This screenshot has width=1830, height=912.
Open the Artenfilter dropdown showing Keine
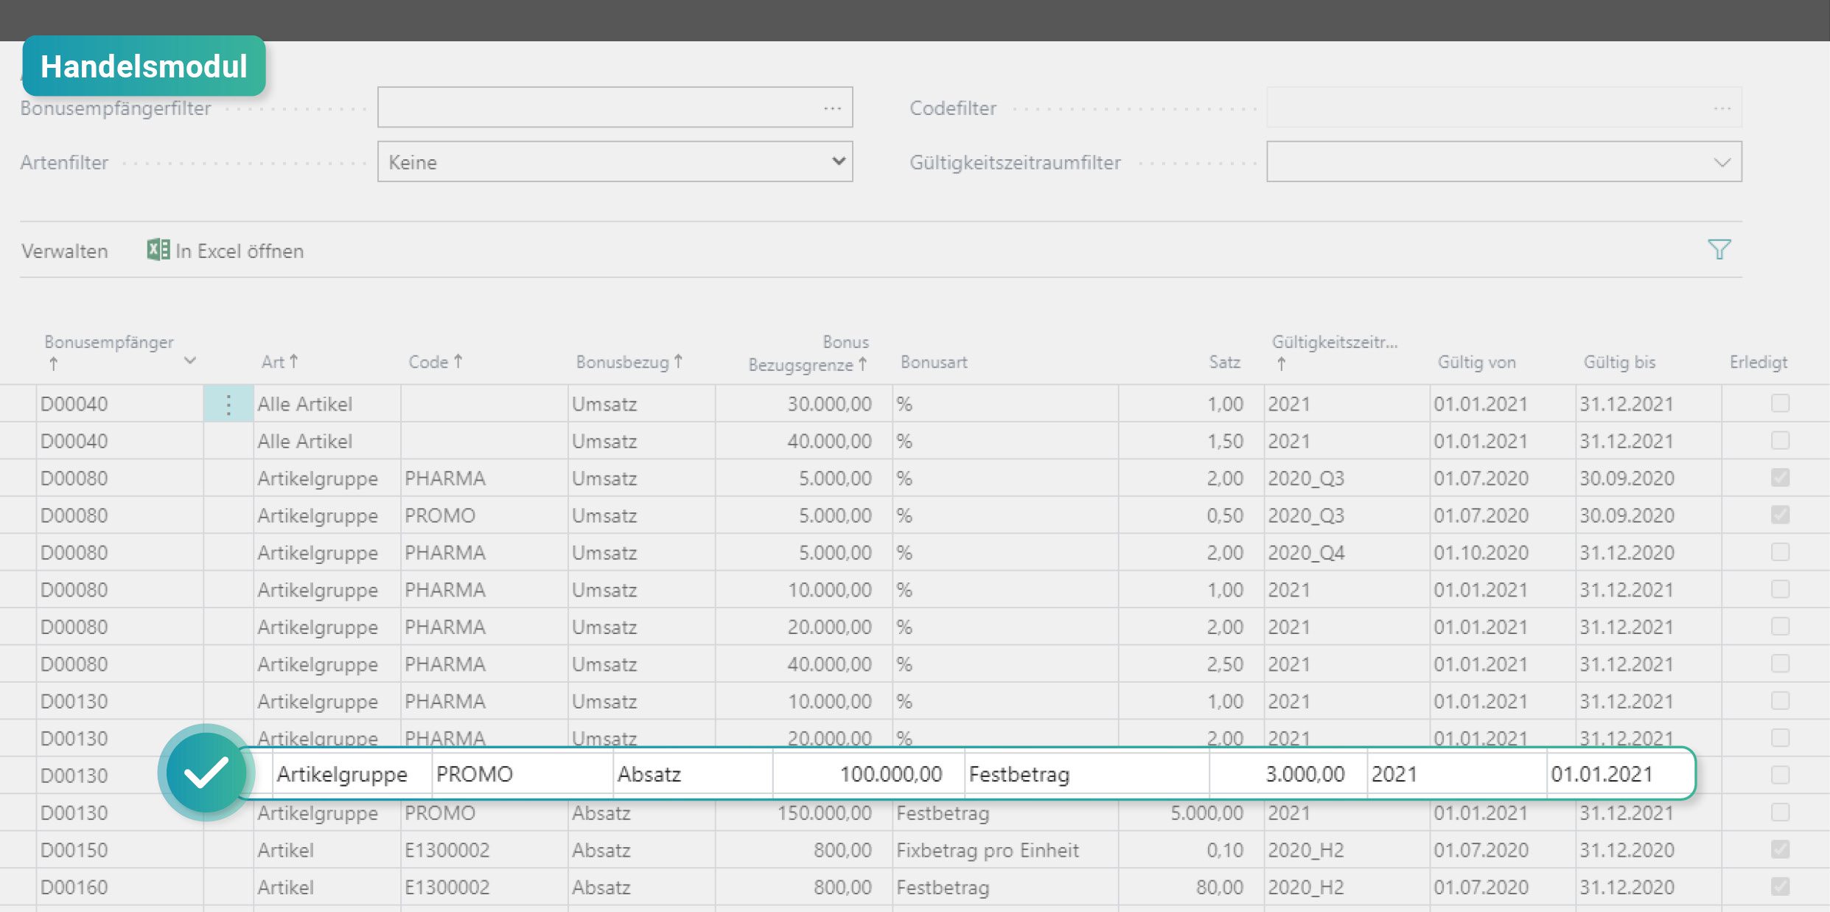(x=615, y=161)
